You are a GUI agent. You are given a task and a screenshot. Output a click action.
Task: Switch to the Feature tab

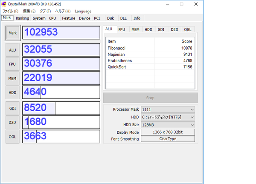[x=69, y=18]
